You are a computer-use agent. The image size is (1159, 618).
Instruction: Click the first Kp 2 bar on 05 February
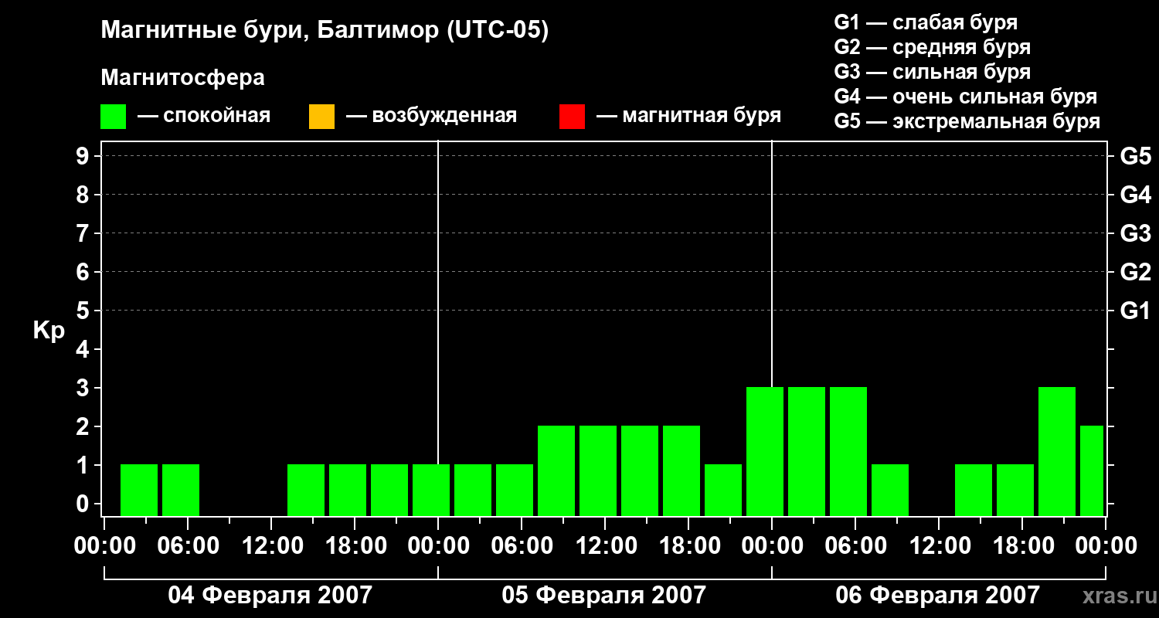click(556, 470)
